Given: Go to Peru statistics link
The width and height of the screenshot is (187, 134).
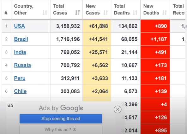Looking at the screenshot, I should tap(20, 78).
